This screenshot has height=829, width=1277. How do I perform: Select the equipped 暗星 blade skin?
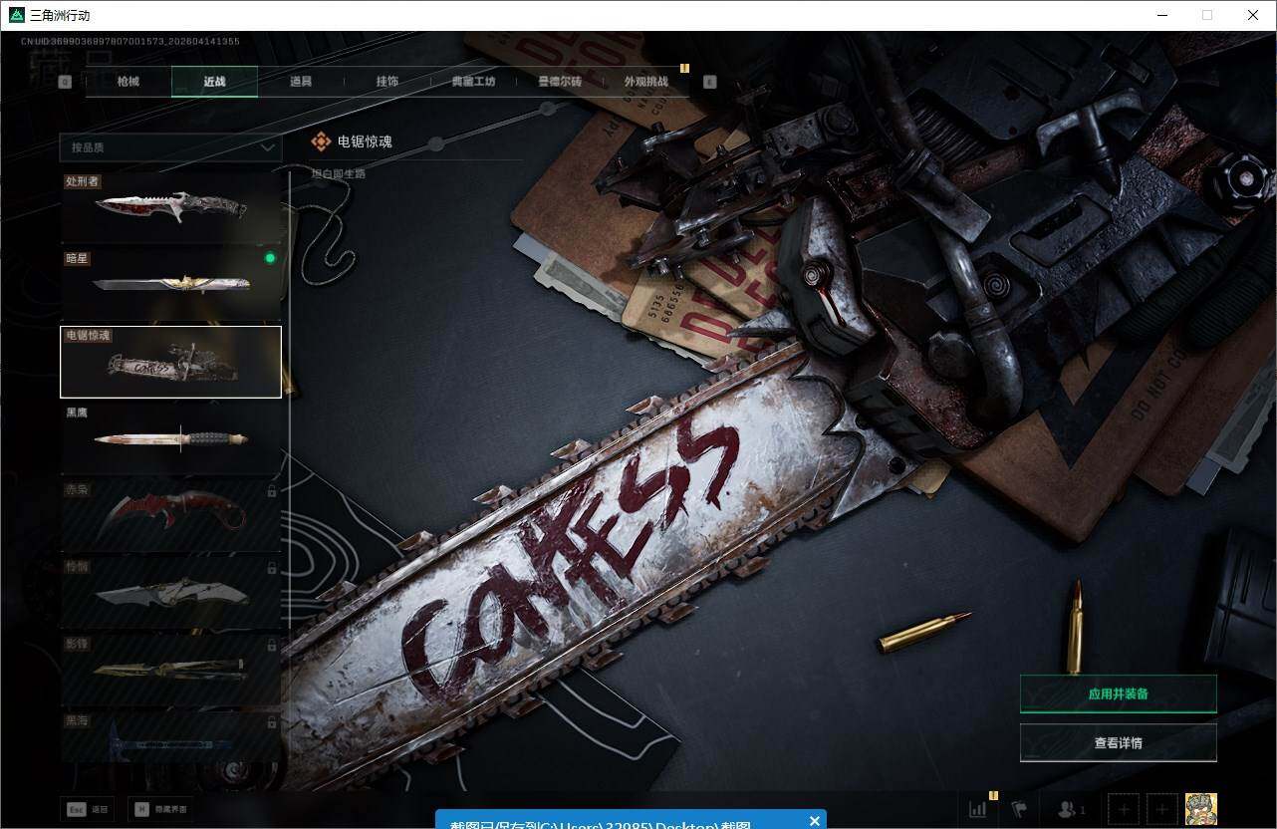[x=170, y=285]
